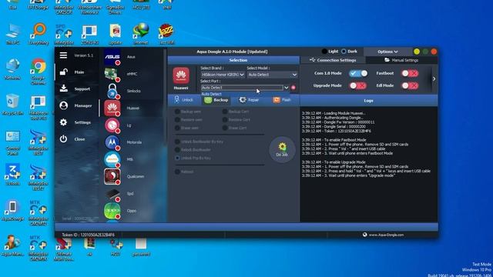Click the red close window button
This screenshot has width=493, height=277.
[x=434, y=52]
